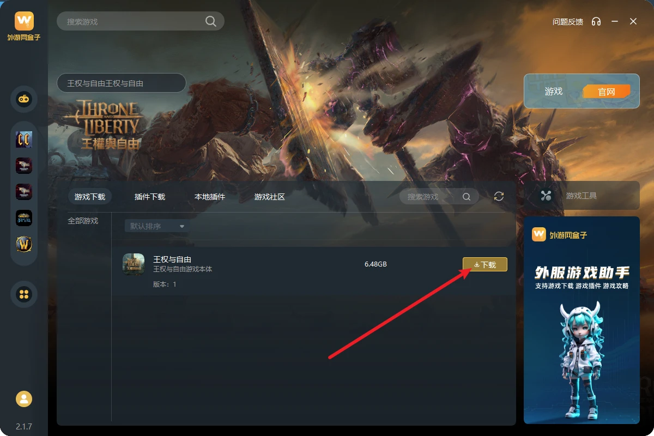The image size is (654, 436).
Task: Open the user profile avatar icon
Action: (24, 399)
